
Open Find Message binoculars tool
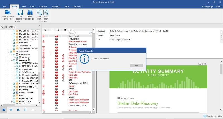click(x=30, y=12)
